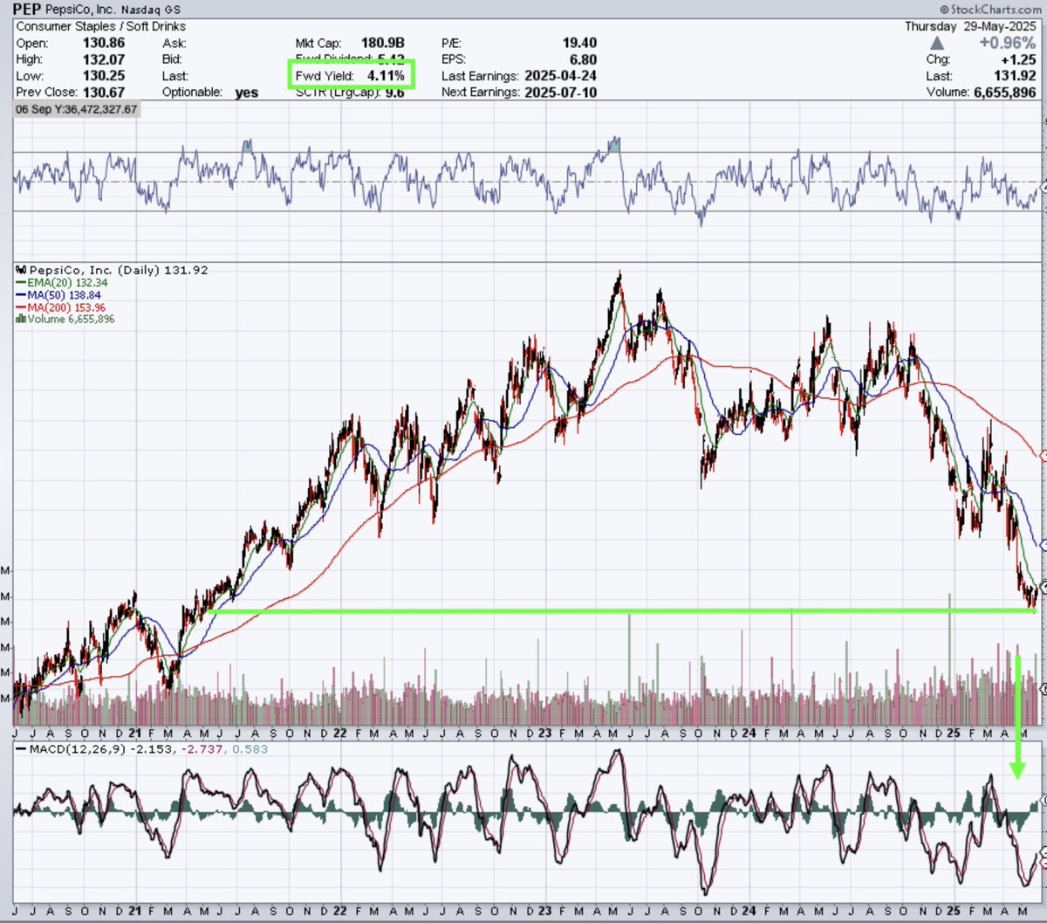Click the P/E value 19.40

[x=579, y=43]
